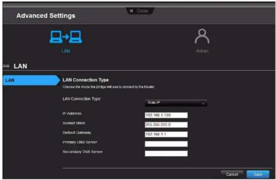Click the IP Address input field
276x180 pixels.
point(166,115)
